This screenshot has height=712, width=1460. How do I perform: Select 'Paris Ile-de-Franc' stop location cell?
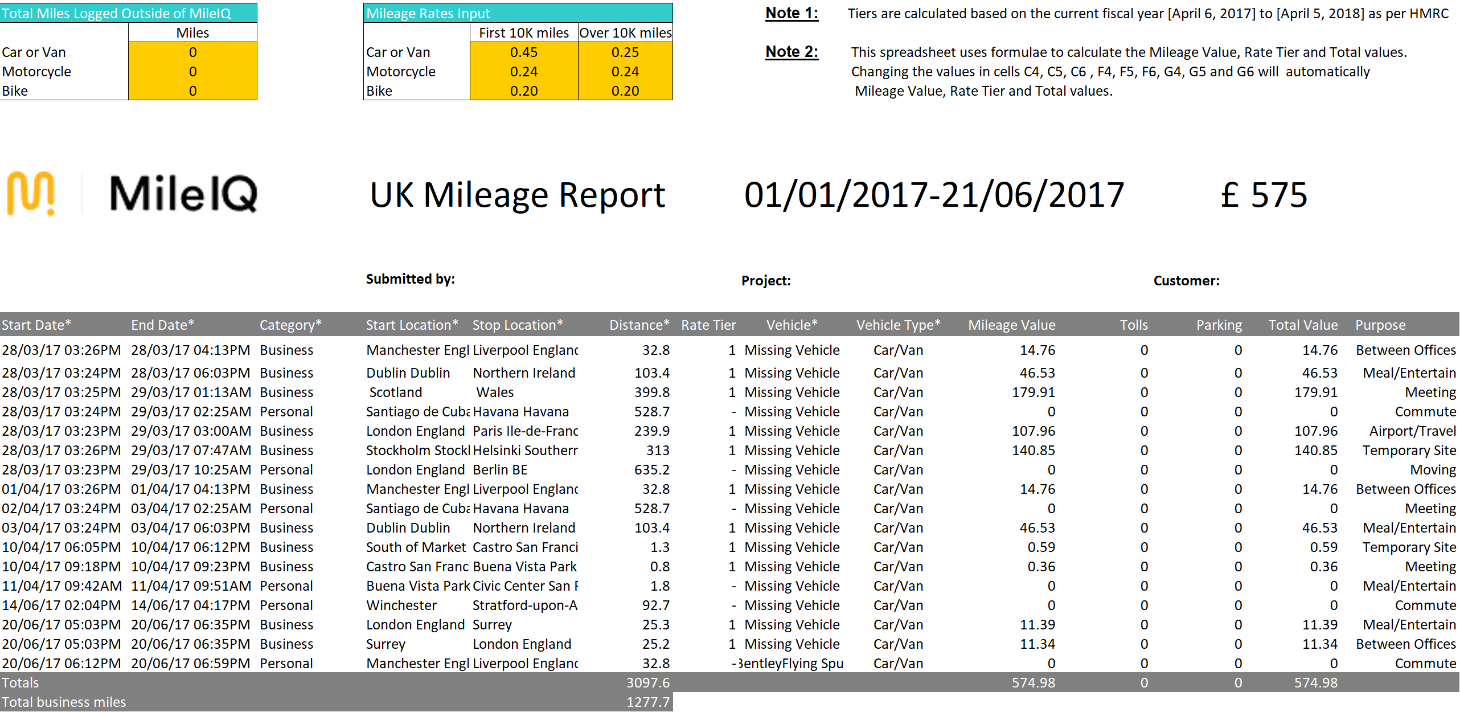pos(525,431)
